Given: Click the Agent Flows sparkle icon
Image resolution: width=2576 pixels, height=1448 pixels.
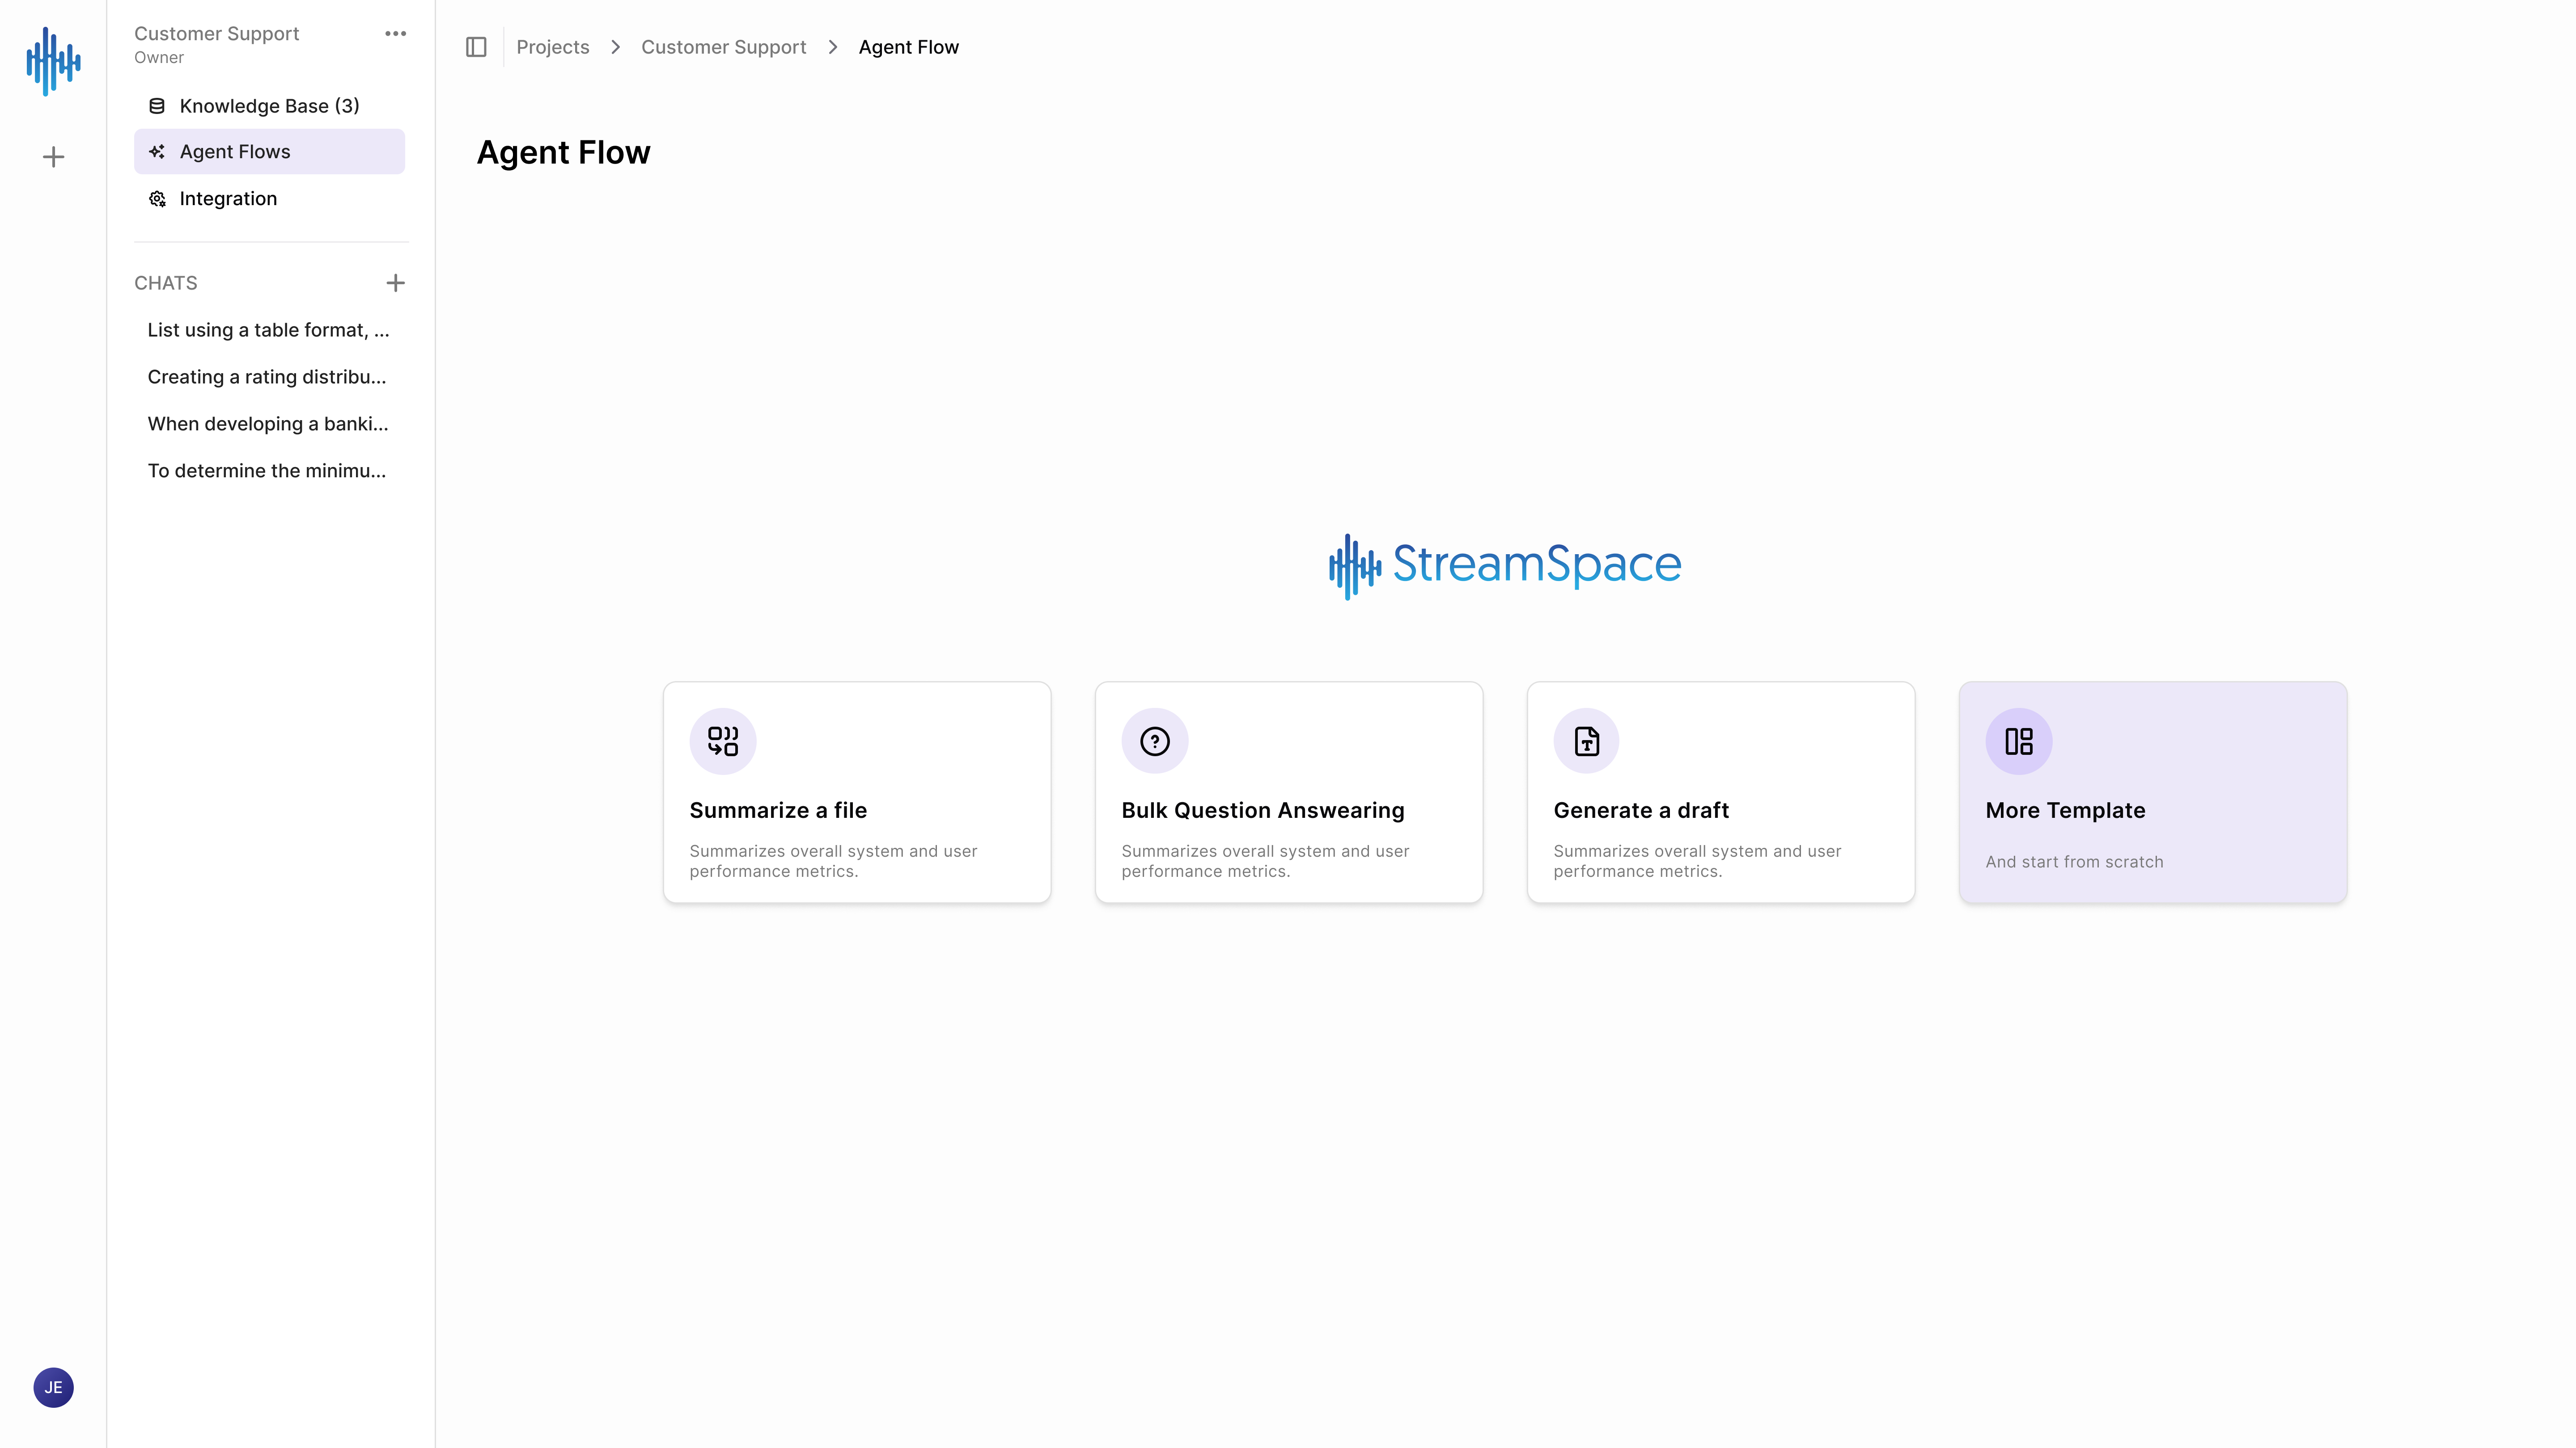Looking at the screenshot, I should click(x=157, y=152).
